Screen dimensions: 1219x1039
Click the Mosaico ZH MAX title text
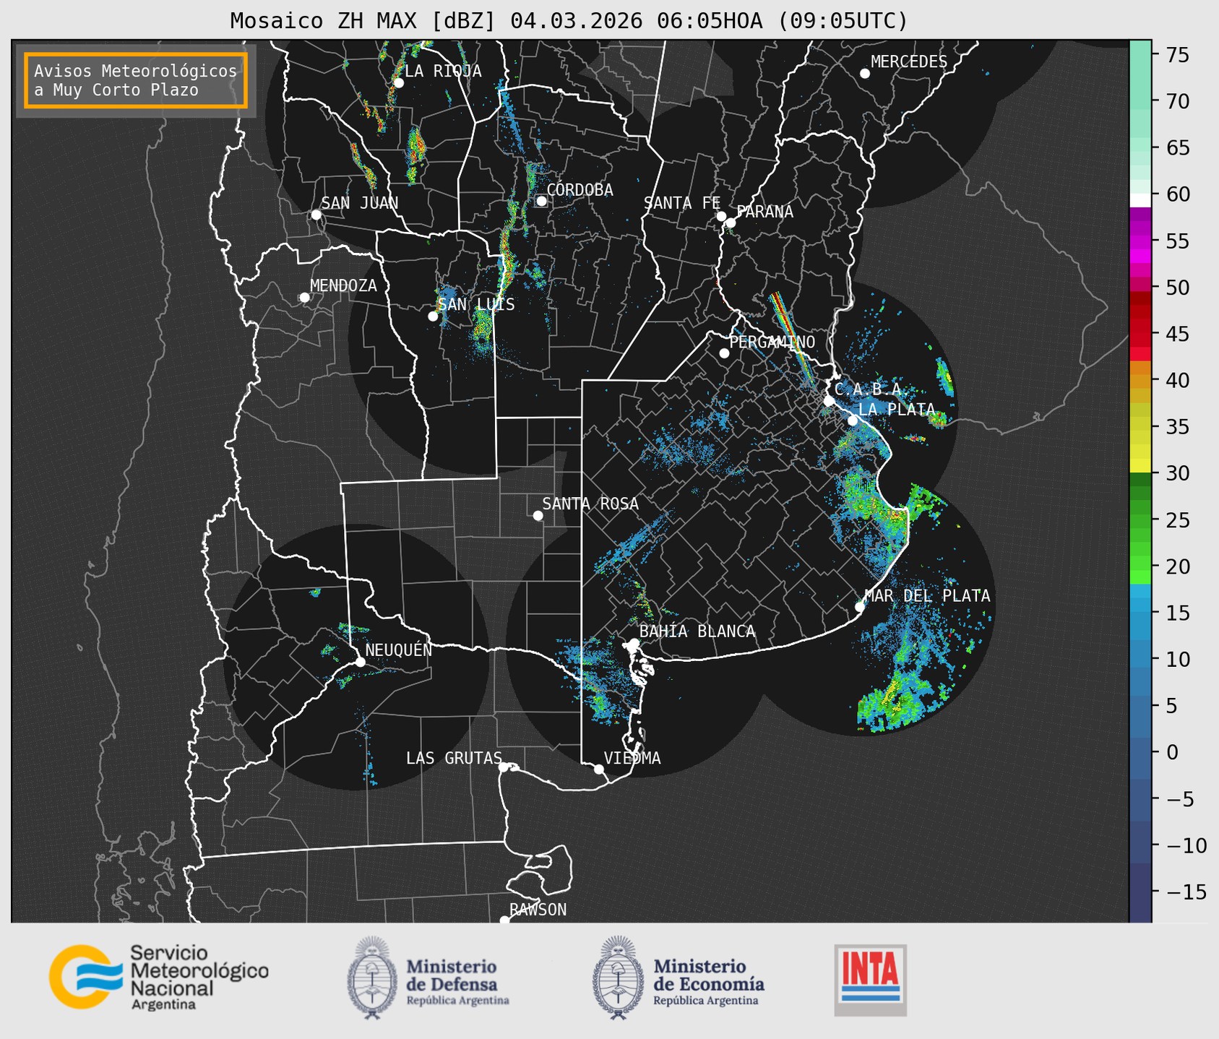tap(569, 21)
